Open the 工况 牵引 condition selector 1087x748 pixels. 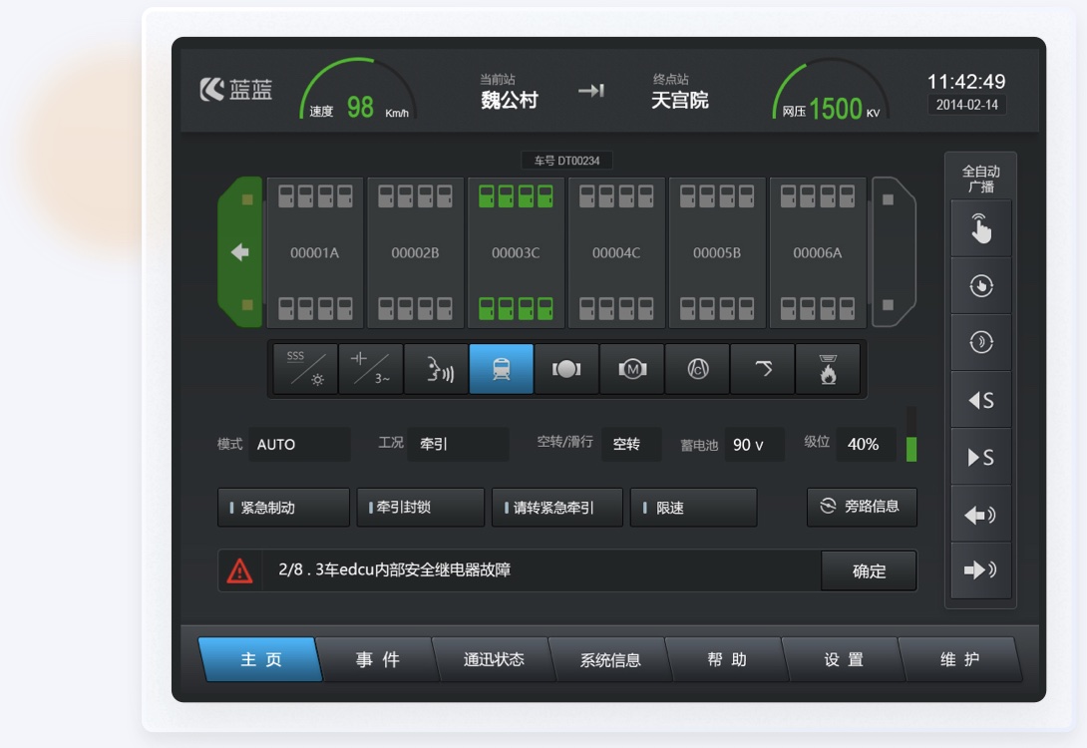458,444
